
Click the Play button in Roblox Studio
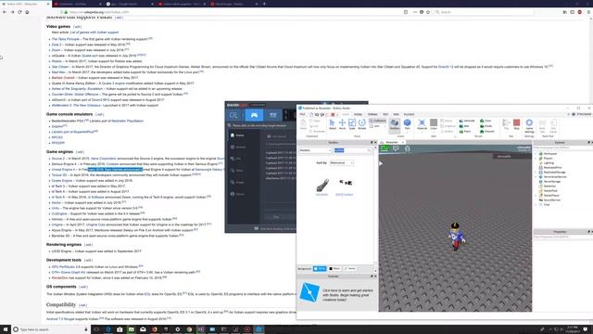pyautogui.click(x=506, y=124)
